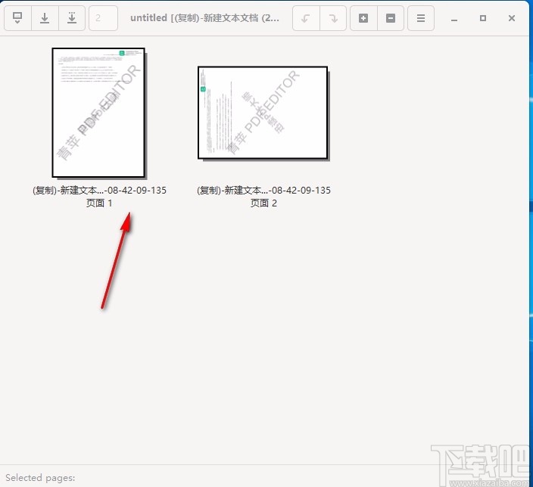Maximize the window
Image resolution: width=533 pixels, height=487 pixels.
pos(483,18)
